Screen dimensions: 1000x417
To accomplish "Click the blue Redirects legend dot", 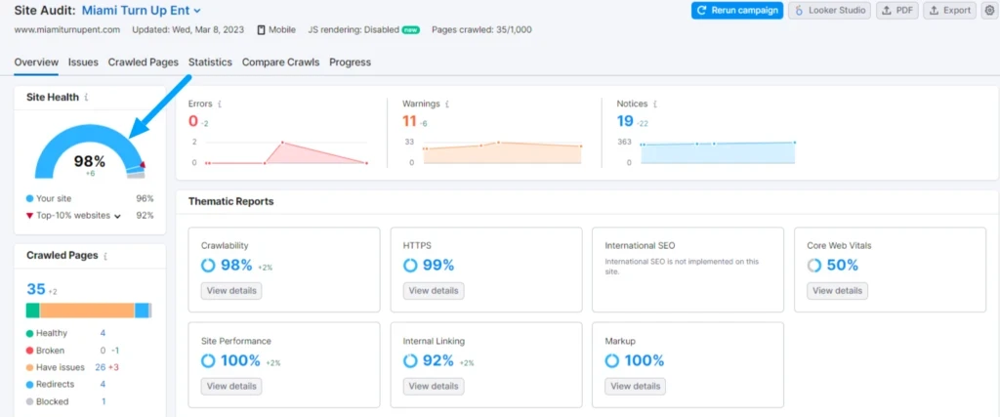I will pyautogui.click(x=29, y=385).
